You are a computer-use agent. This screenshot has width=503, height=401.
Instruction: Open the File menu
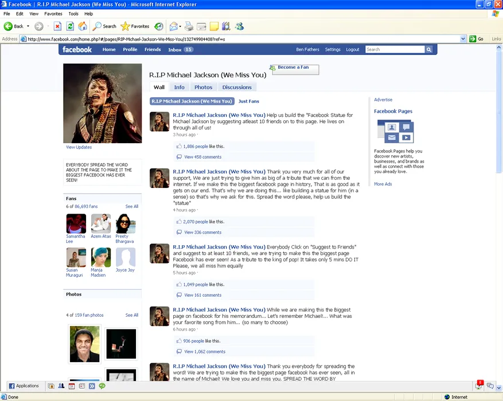[7, 14]
